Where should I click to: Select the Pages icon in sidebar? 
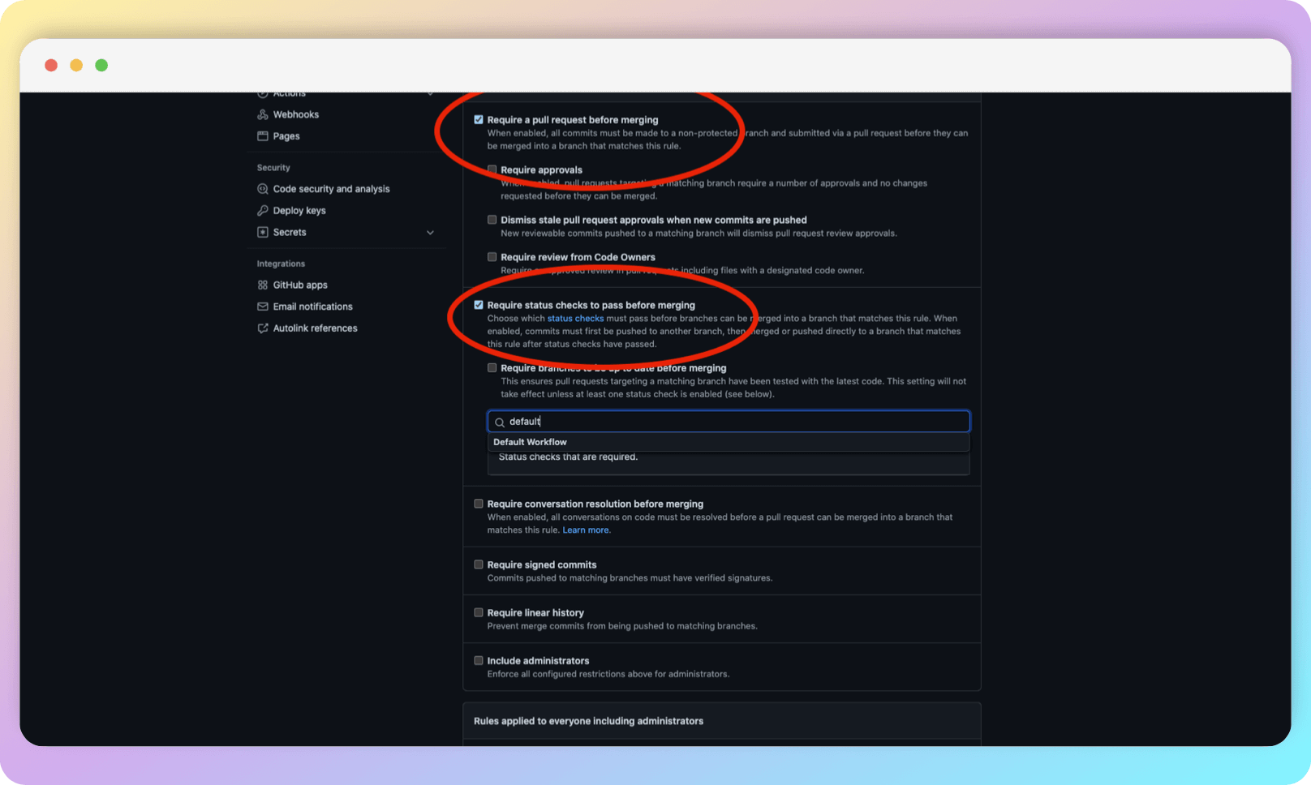(262, 136)
